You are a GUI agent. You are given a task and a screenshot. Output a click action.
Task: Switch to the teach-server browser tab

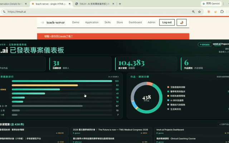[x=51, y=4]
